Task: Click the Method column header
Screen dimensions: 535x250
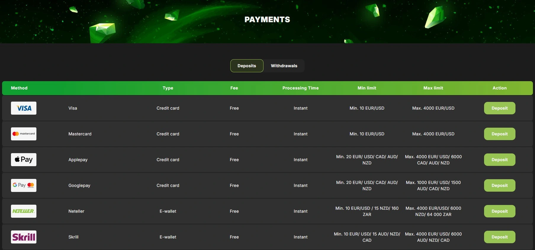Action: point(19,88)
